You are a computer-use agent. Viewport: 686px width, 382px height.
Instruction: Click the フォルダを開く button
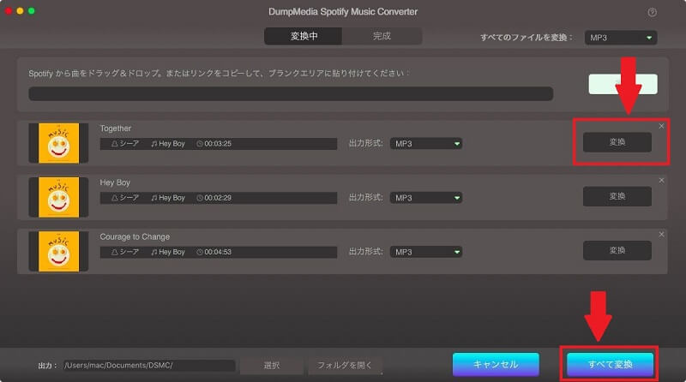[345, 366]
